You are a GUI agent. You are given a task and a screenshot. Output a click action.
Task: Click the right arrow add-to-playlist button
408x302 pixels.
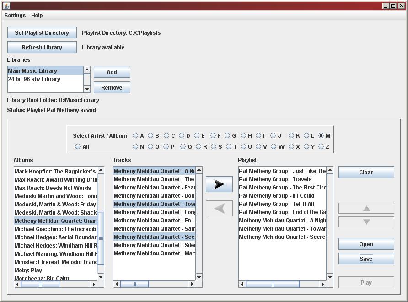pos(219,184)
